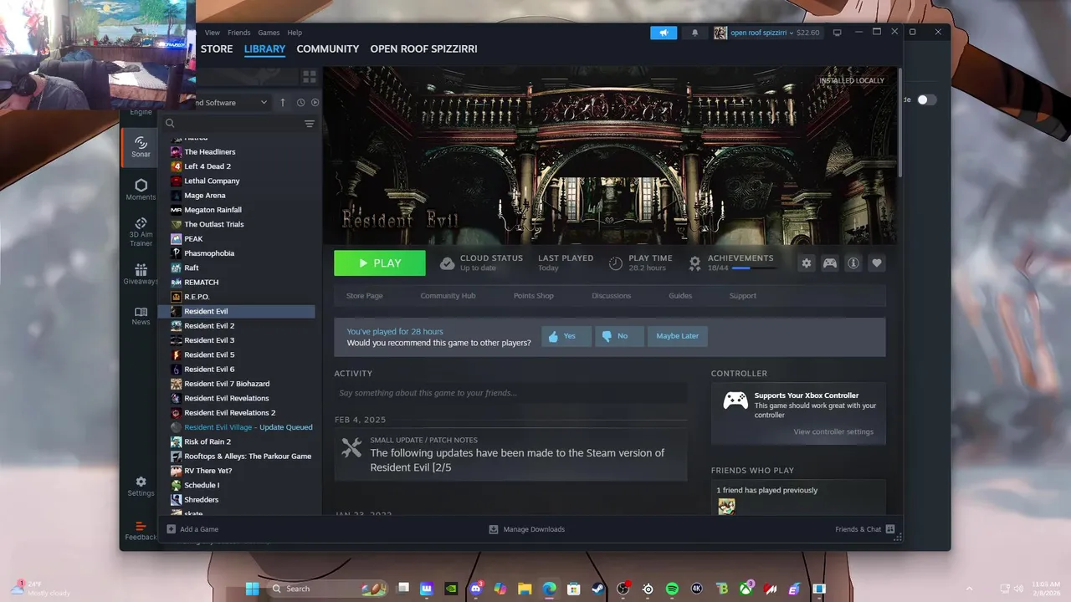1071x602 pixels.
Task: Click the Steam page vertical scrollbar
Action: (x=900, y=122)
